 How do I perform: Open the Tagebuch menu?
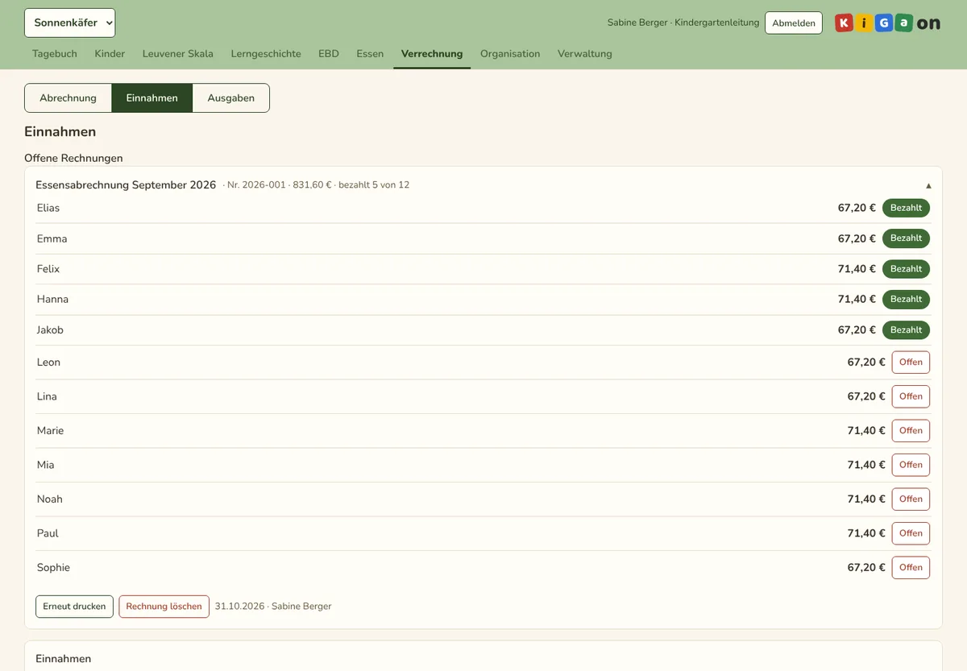55,54
